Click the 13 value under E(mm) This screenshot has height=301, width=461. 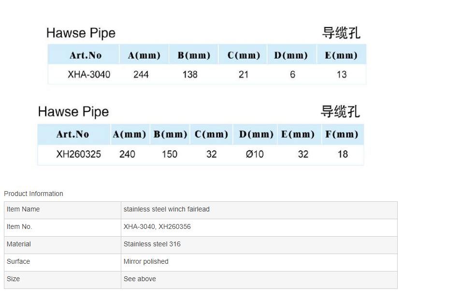pos(342,75)
